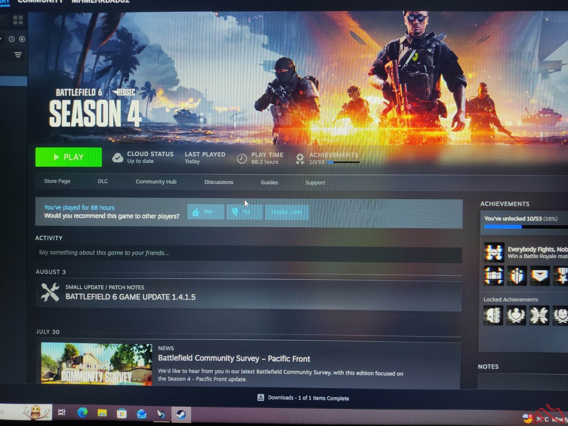Open the sidebar filter lines icon
This screenshot has width=568, height=426.
click(x=18, y=55)
